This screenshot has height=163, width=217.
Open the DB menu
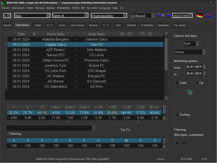coord(82,8)
